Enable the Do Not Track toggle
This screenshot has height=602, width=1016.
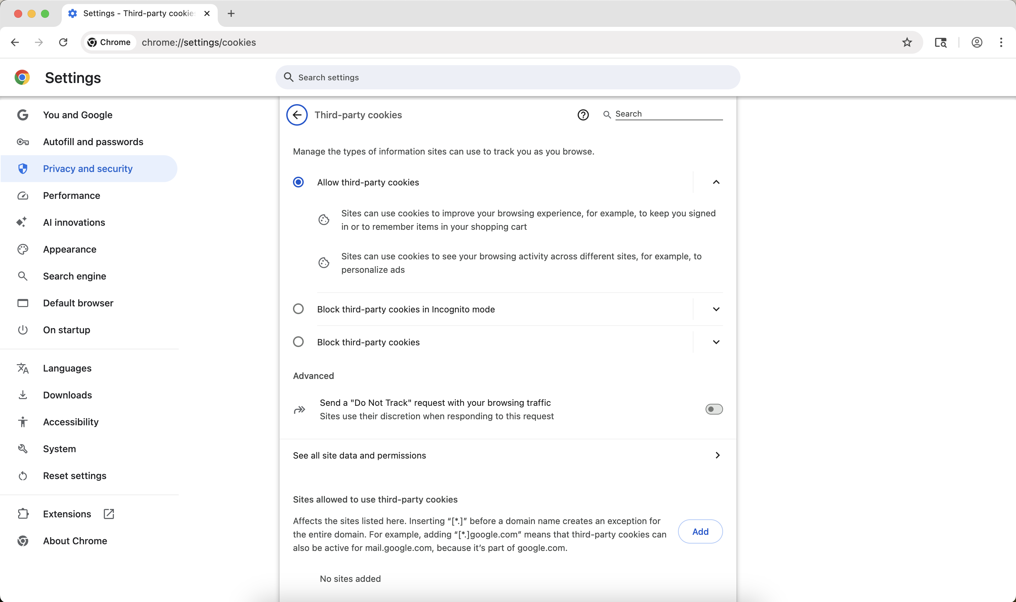pyautogui.click(x=714, y=409)
